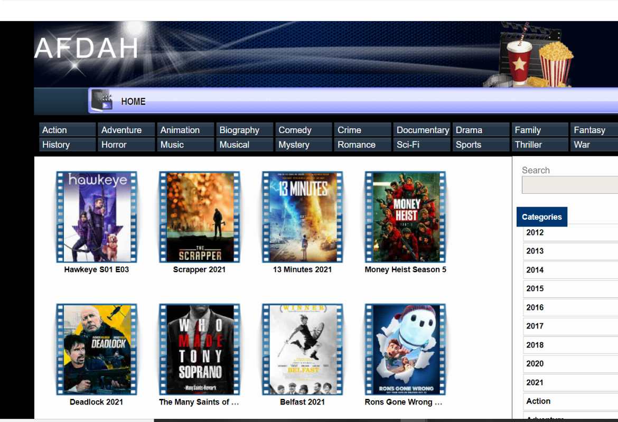Select the Crime genre
Image resolution: width=618 pixels, height=422 pixels.
click(362, 129)
